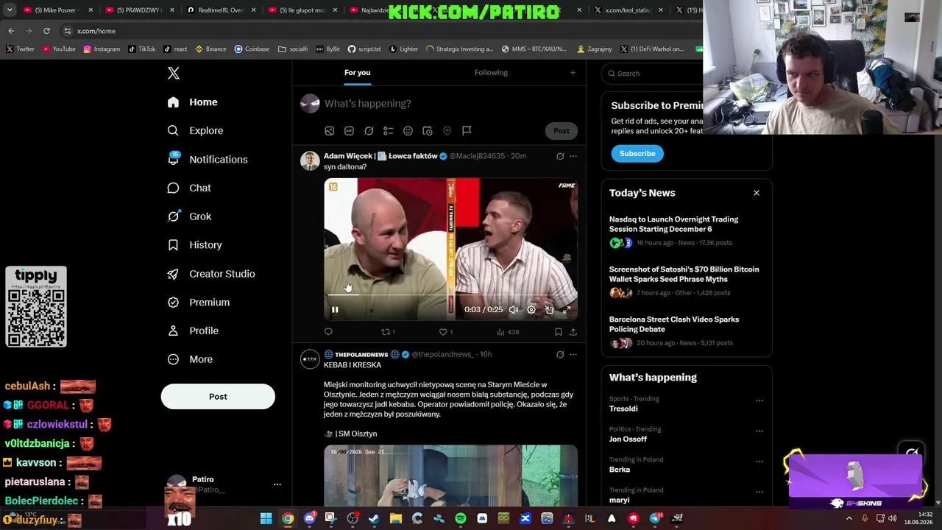
Task: Click the Premium Subscribe button
Action: [637, 154]
